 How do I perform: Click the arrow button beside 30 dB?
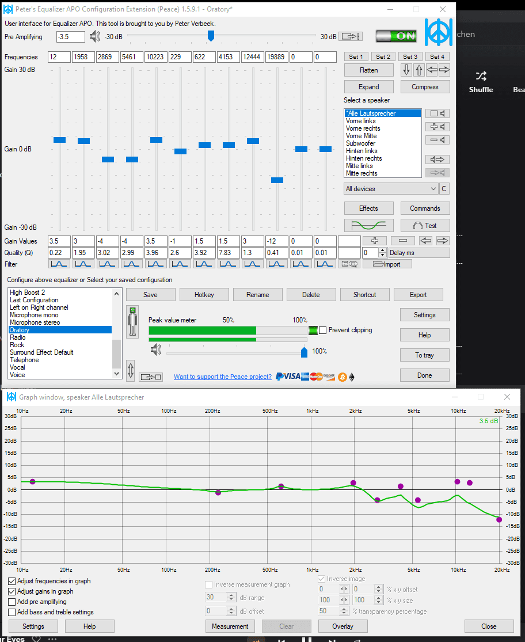[351, 36]
